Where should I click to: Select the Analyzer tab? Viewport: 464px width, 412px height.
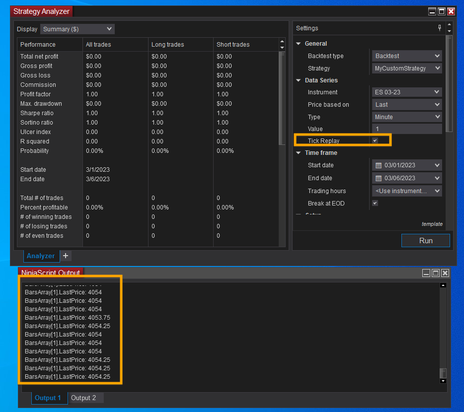tap(41, 256)
